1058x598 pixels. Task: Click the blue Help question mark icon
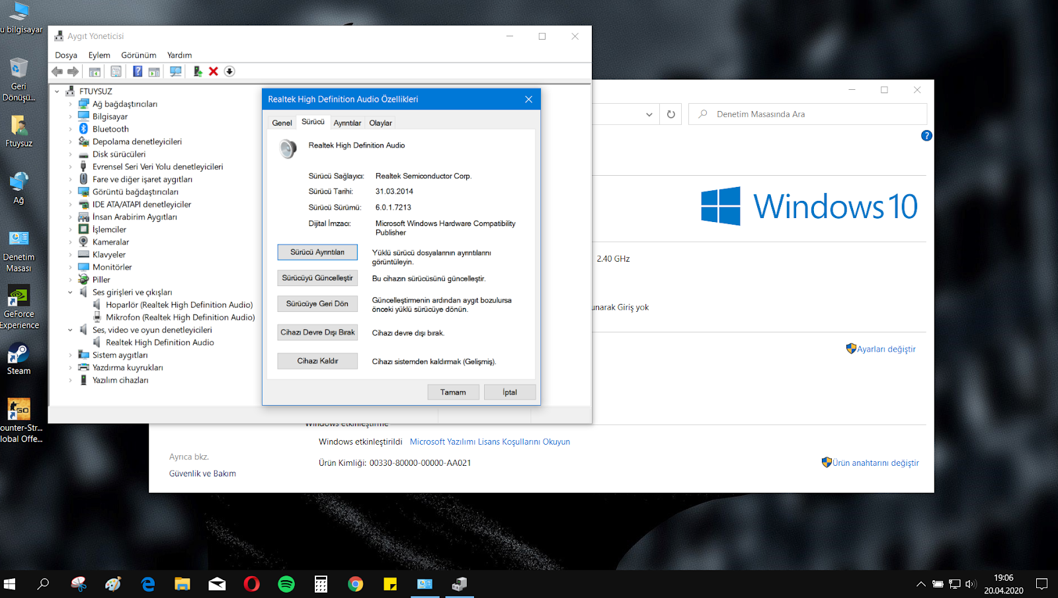138,71
